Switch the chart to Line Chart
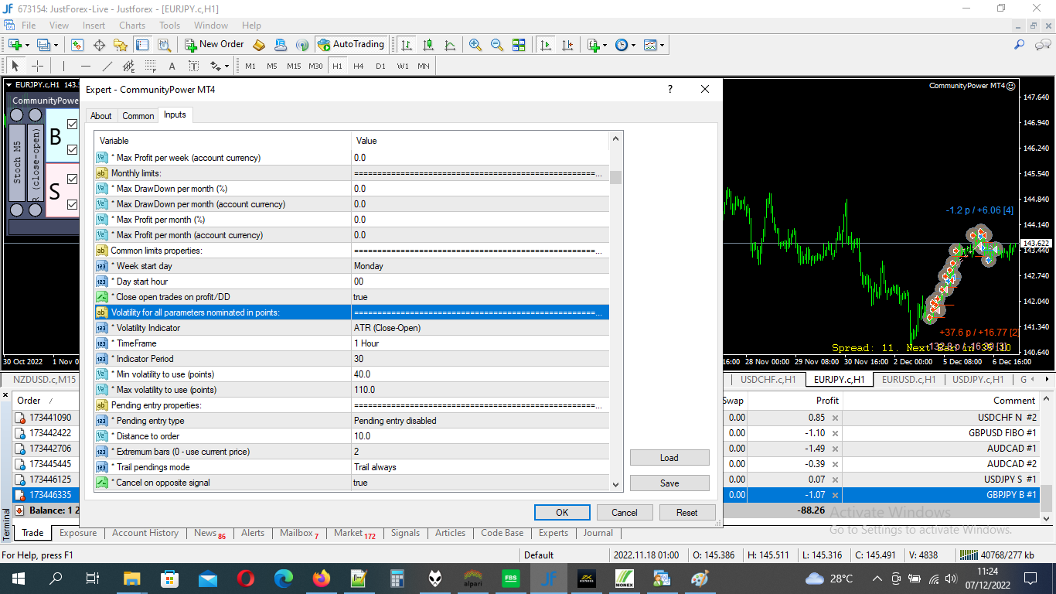This screenshot has width=1056, height=594. click(x=450, y=45)
